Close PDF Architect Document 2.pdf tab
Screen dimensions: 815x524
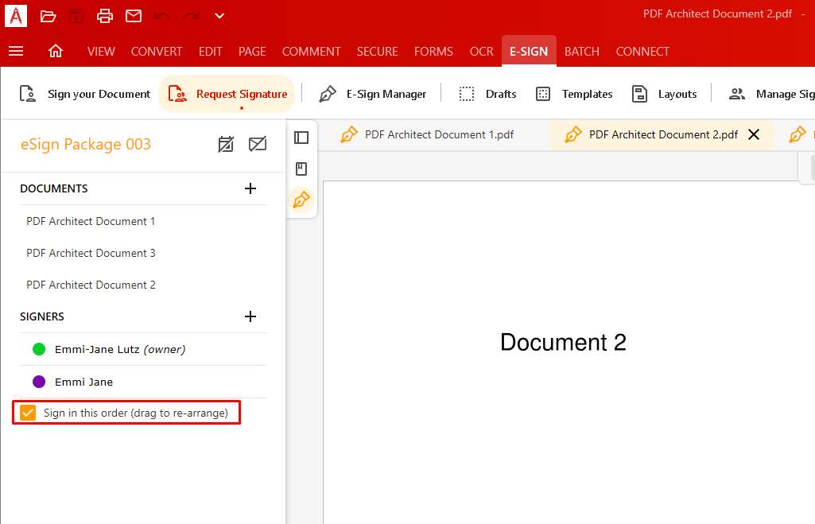754,134
